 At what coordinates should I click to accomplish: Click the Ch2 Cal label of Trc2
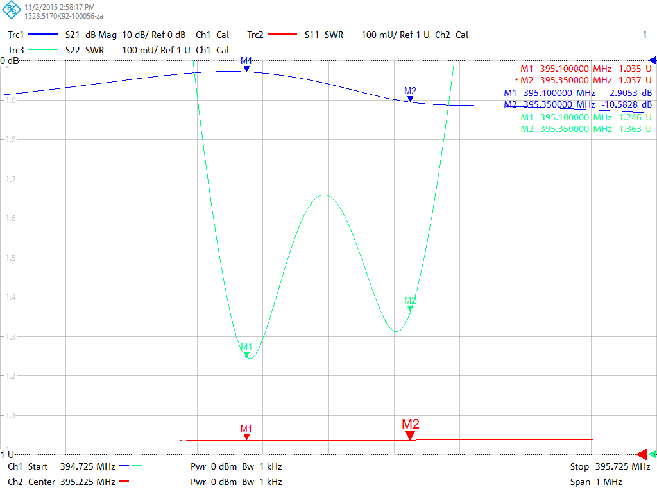click(452, 35)
